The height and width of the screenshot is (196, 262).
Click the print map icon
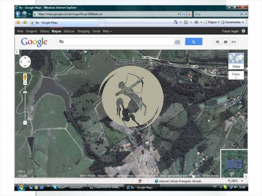217,42
